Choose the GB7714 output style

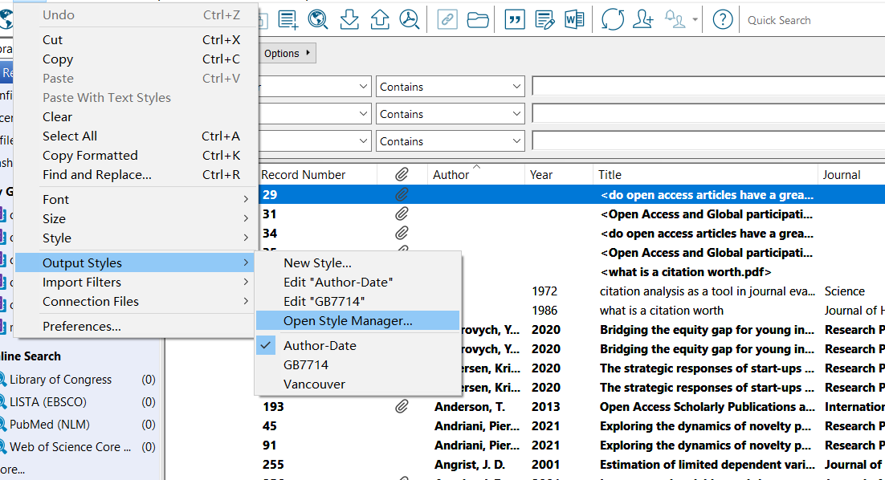click(x=307, y=364)
